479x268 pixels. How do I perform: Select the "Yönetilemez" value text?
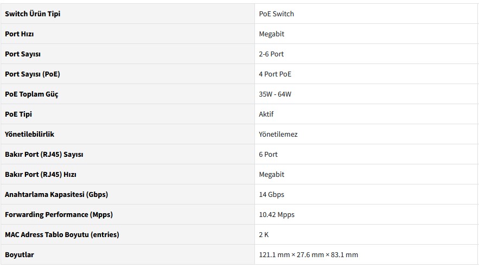click(x=278, y=134)
